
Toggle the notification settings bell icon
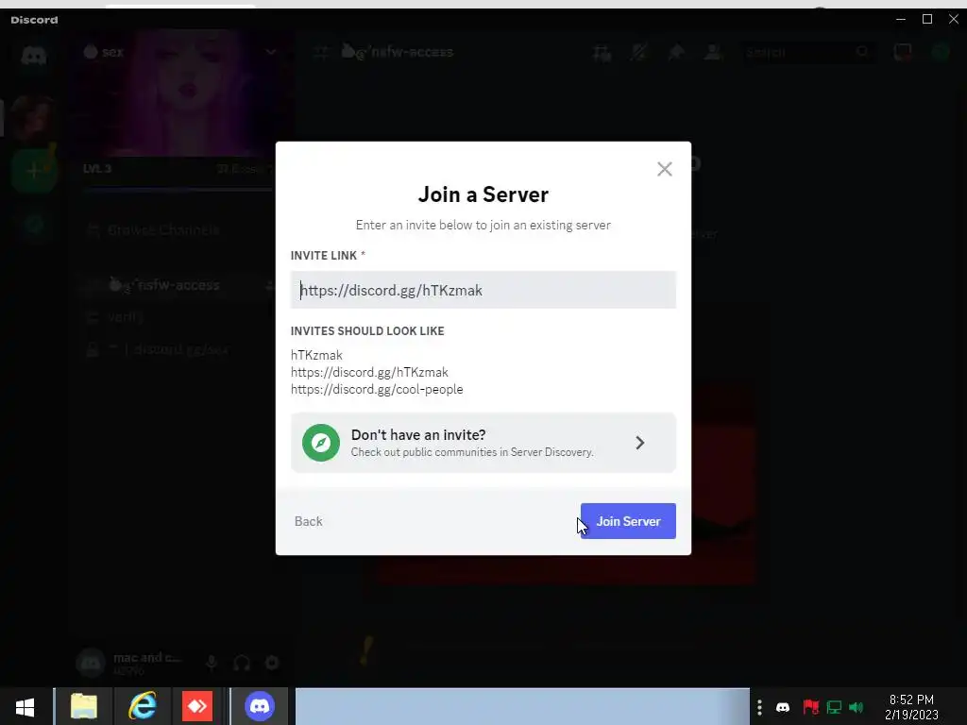639,53
